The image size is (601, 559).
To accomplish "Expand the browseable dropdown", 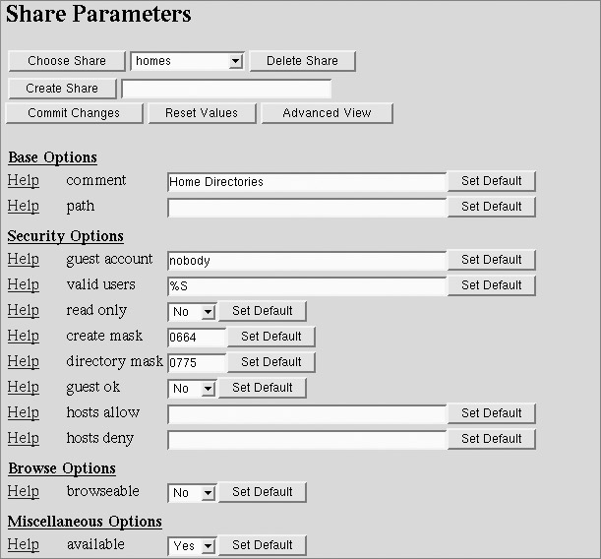I will pos(192,492).
